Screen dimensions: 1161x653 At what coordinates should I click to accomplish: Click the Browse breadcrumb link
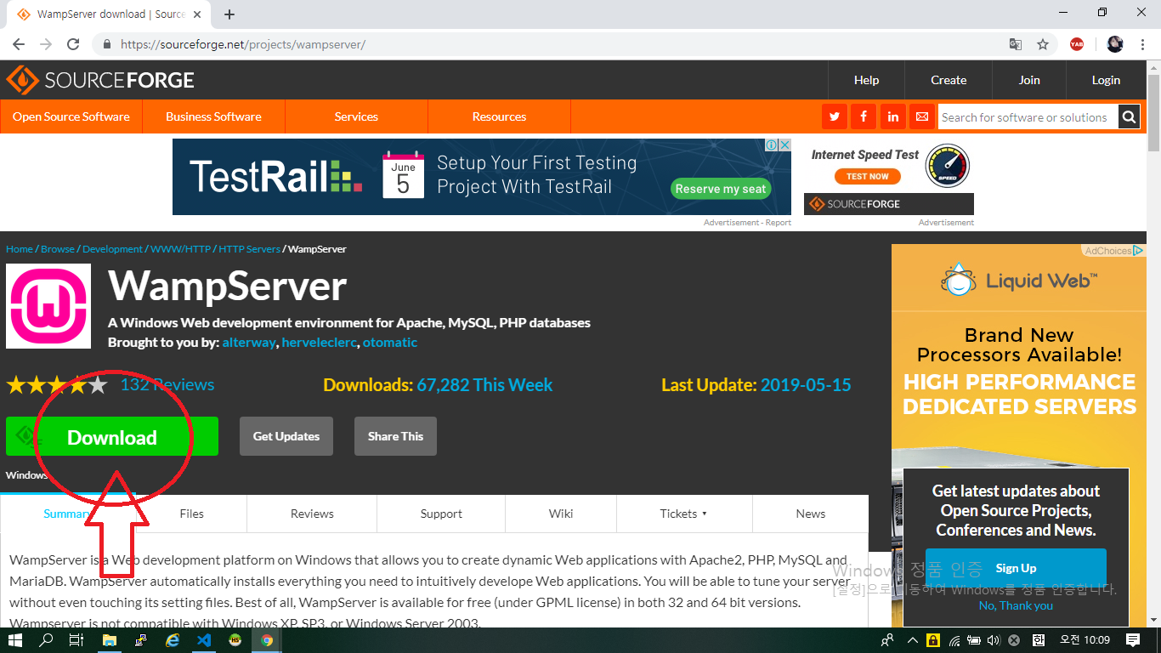58,249
